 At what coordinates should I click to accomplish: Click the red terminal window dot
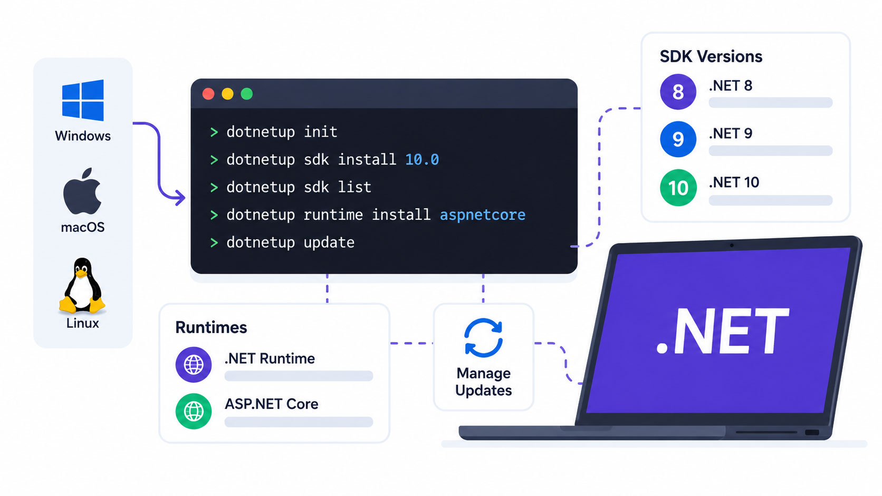click(x=208, y=94)
